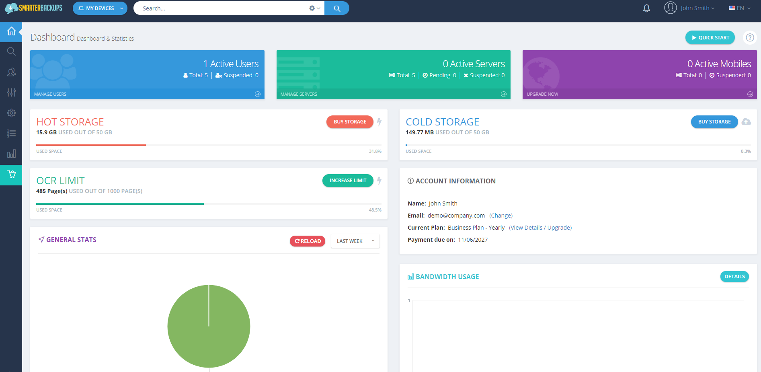The height and width of the screenshot is (372, 761).
Task: Click the notification bell icon
Action: (x=646, y=8)
